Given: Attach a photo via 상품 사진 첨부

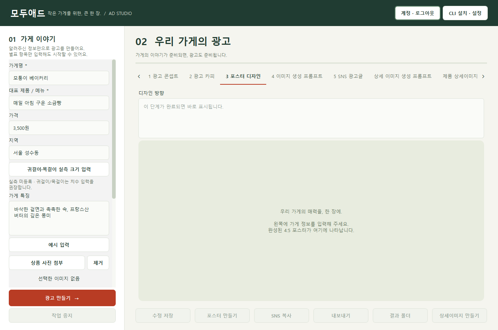Looking at the screenshot, I should point(47,263).
